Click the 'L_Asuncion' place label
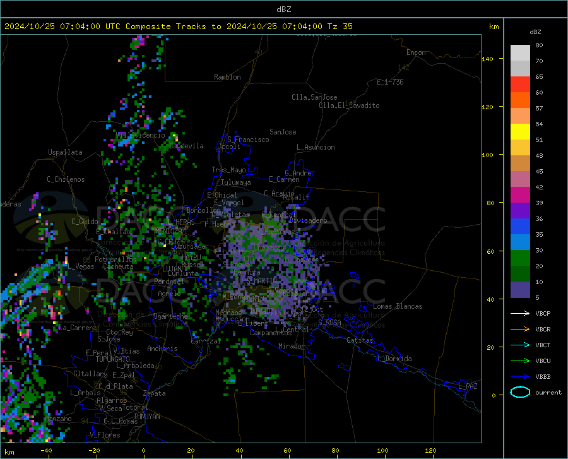Viewport: 568px width, 459px height. [x=316, y=147]
